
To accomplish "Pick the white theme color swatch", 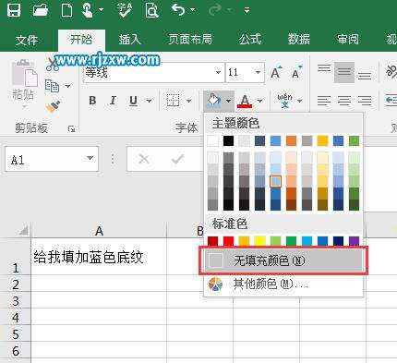I will [x=212, y=141].
